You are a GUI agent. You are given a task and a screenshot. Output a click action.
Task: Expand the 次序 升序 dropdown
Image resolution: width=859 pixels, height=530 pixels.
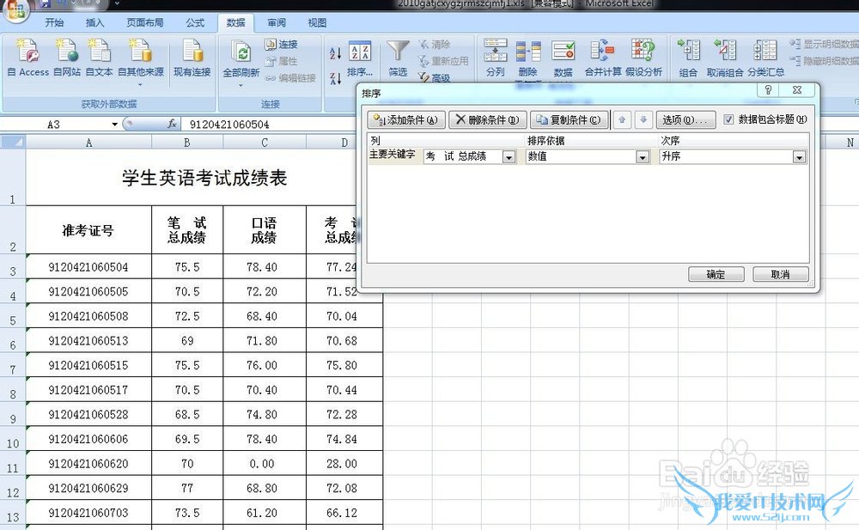click(799, 157)
